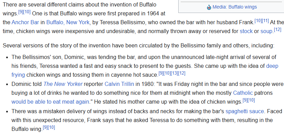Viewport: 284px width, 136px height.
Task: Click citation [9] after idea of chicken wings
Action: (245, 100)
